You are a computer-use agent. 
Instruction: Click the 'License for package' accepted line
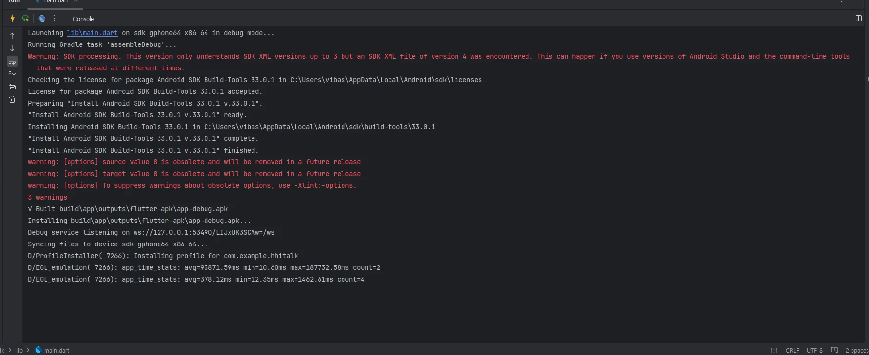[145, 91]
